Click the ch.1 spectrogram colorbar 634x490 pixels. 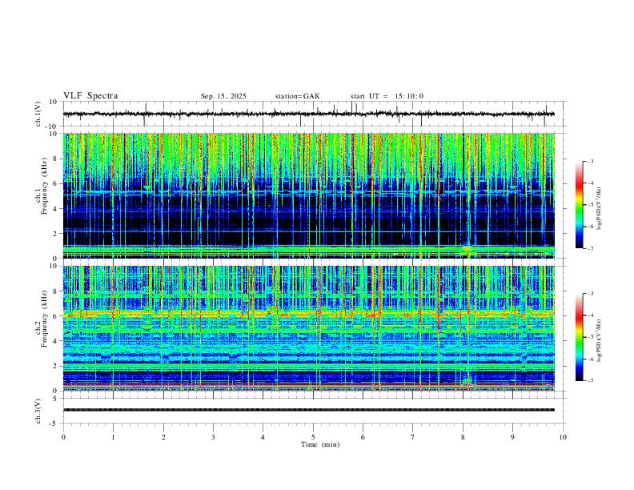tap(579, 205)
